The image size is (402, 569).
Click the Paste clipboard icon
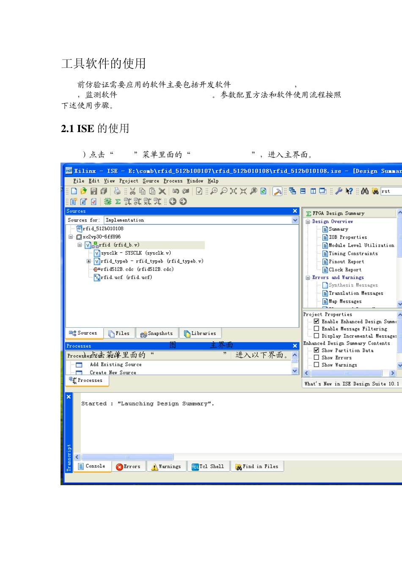click(x=152, y=191)
